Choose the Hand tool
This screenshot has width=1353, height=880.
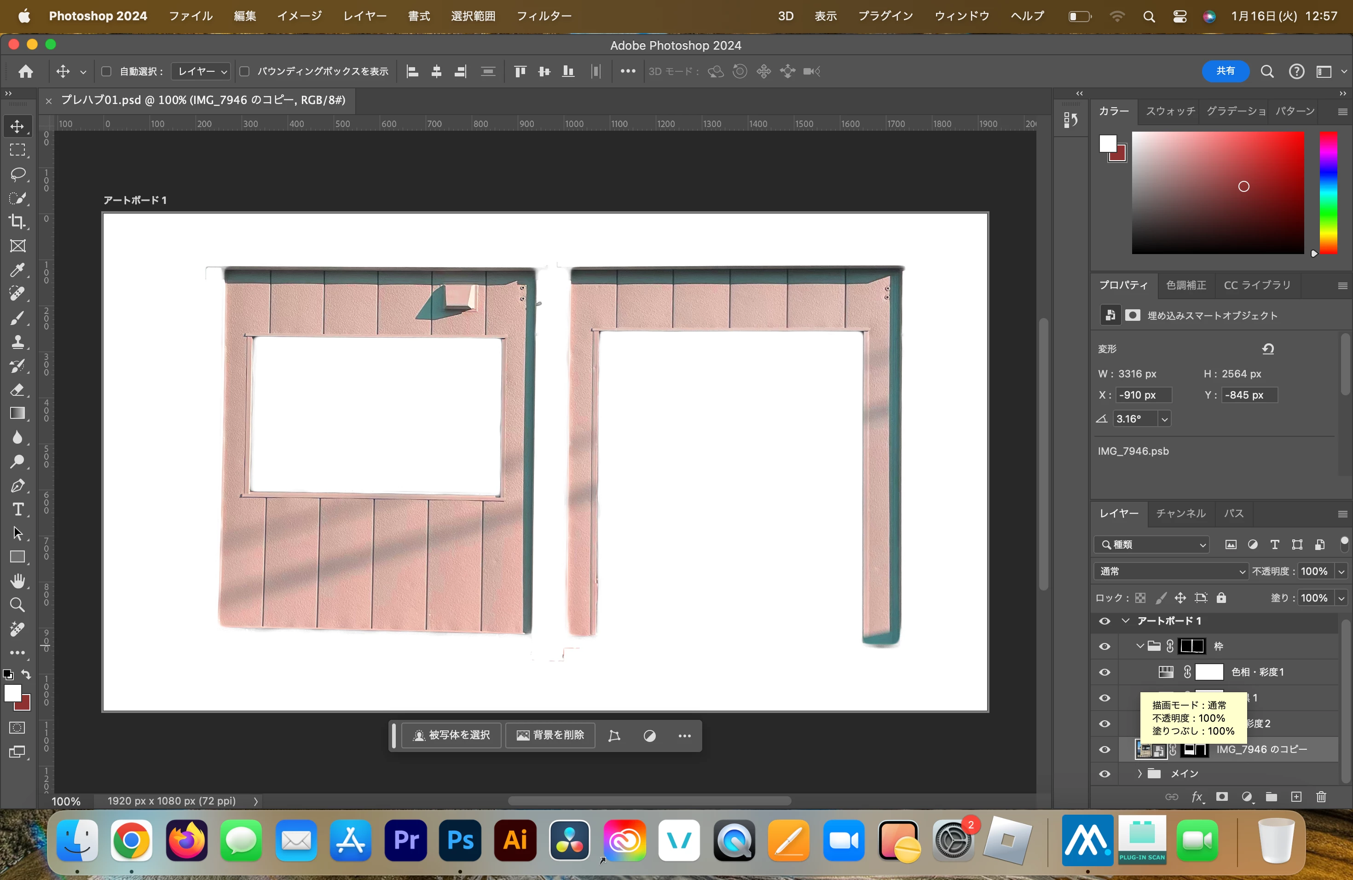point(17,581)
